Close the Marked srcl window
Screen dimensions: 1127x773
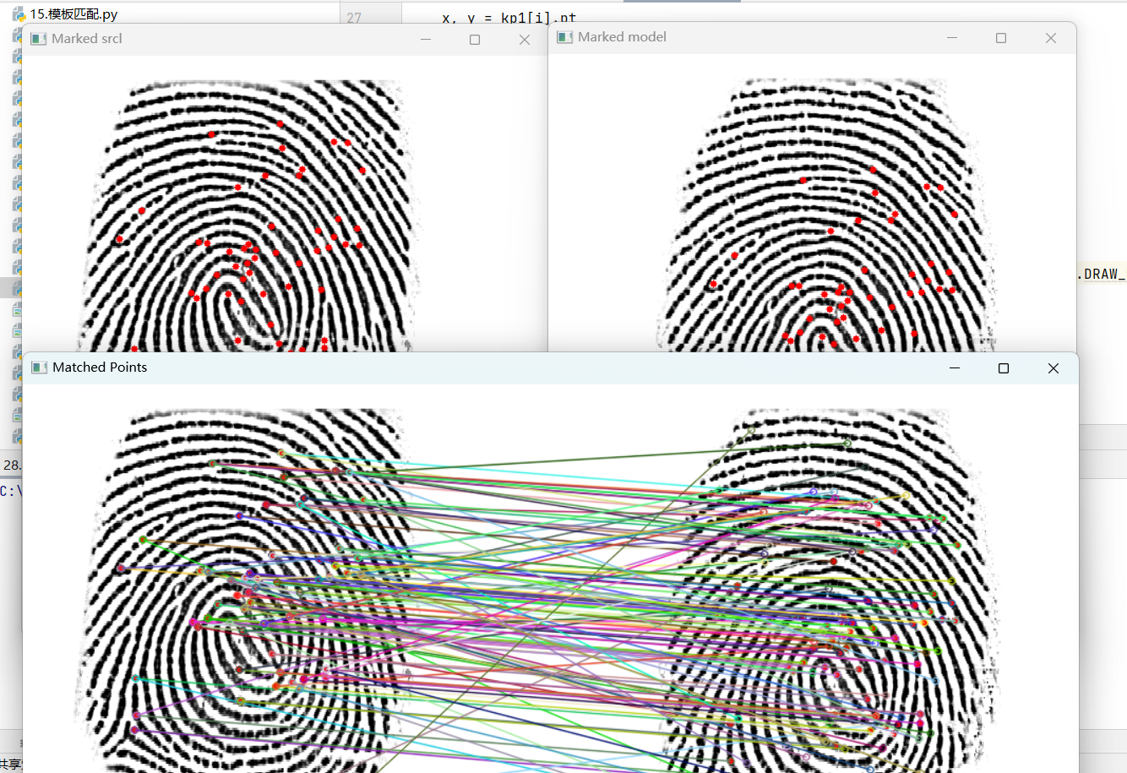click(x=525, y=39)
